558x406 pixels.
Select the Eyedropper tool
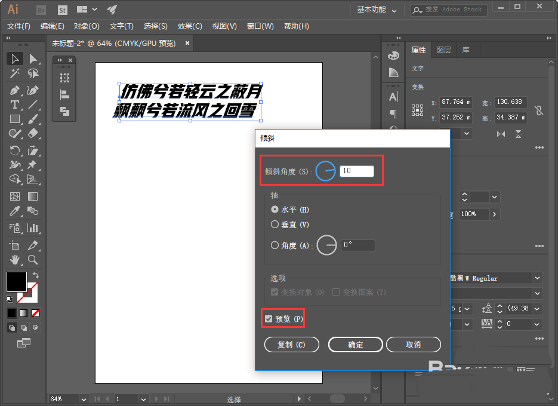(14, 211)
